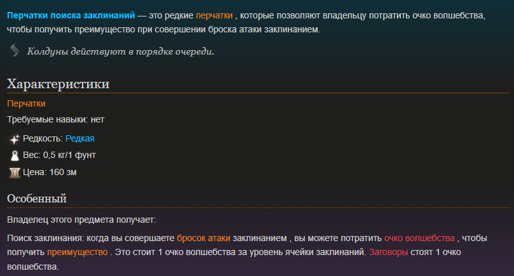Click the quote mark icon beside the flavor text
Image resolution: width=514 pixels, height=276 pixels.
(x=15, y=50)
